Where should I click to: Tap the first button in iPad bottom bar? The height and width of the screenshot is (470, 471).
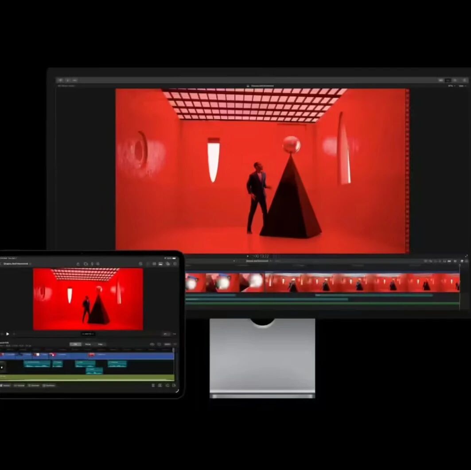[x=5, y=386]
